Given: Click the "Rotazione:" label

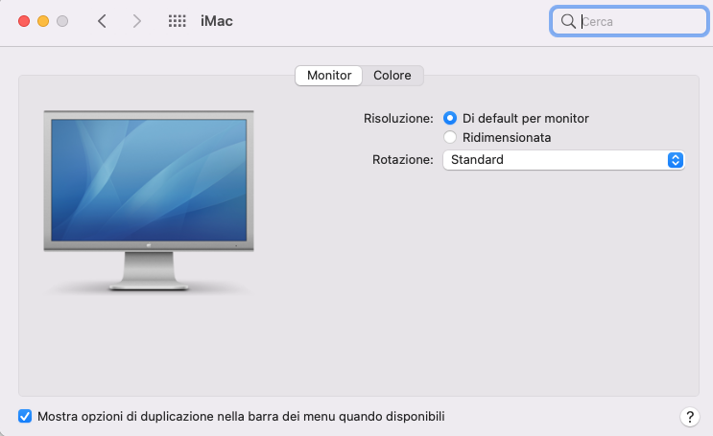Looking at the screenshot, I should click(403, 160).
